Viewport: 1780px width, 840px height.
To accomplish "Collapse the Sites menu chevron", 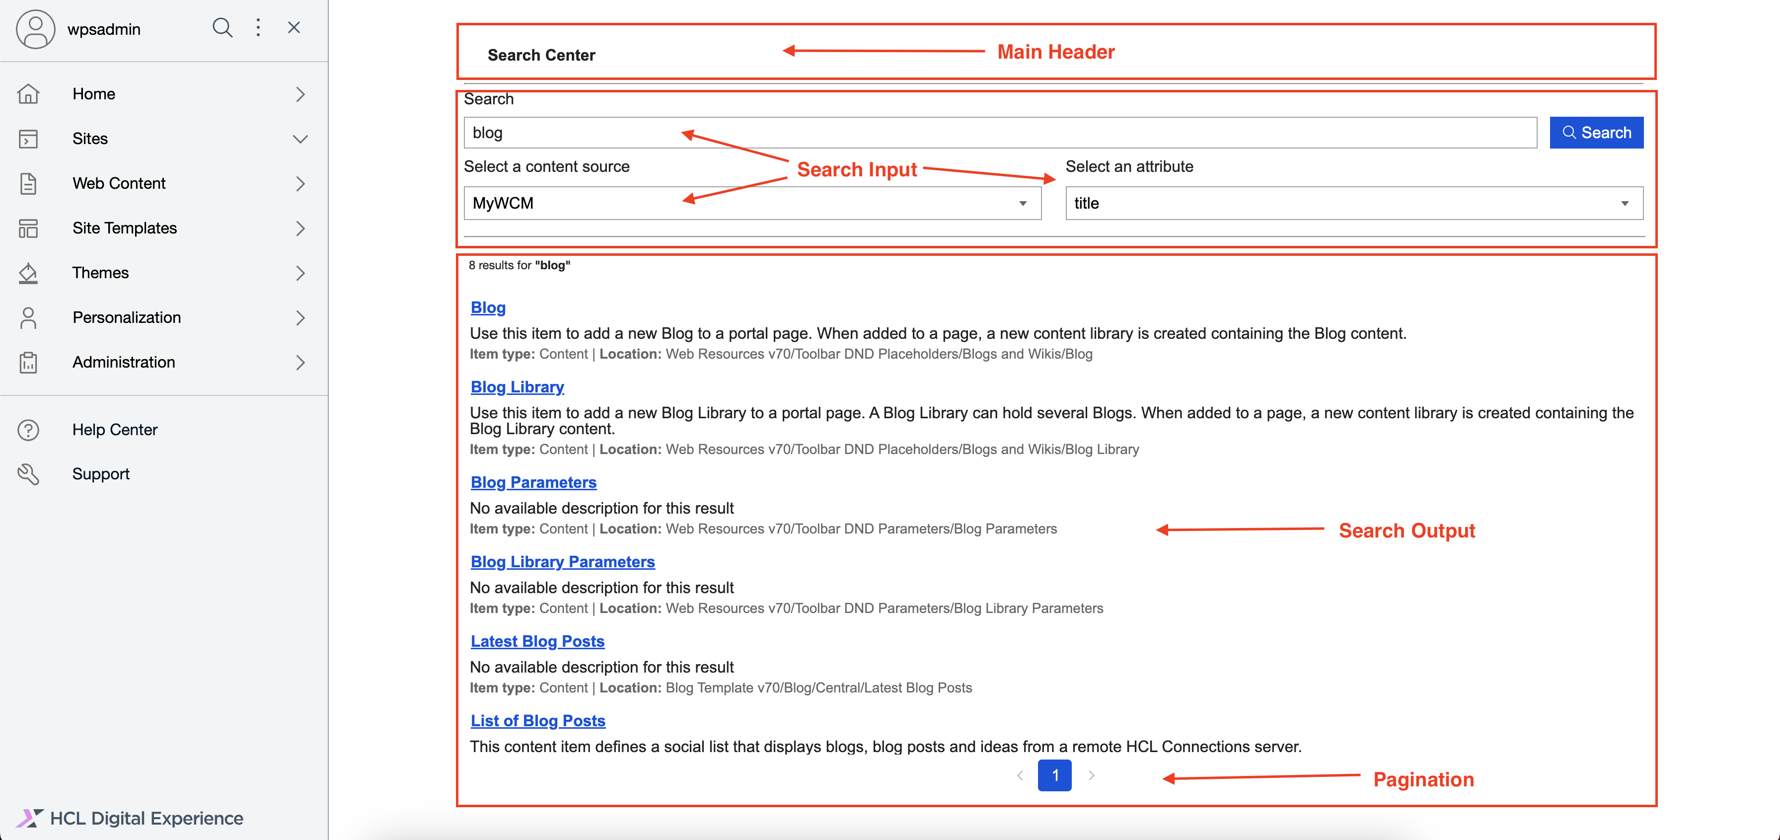I will pos(300,139).
